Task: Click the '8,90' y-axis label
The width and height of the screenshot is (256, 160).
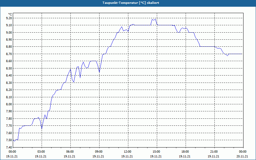Action: [9, 39]
